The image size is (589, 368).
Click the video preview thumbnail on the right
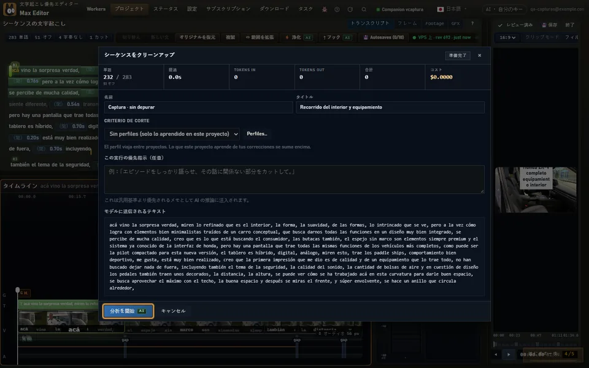pyautogui.click(x=536, y=190)
